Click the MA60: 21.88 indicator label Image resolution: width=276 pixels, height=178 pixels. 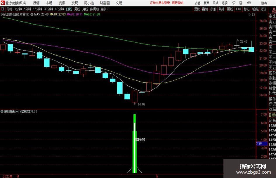point(92,14)
